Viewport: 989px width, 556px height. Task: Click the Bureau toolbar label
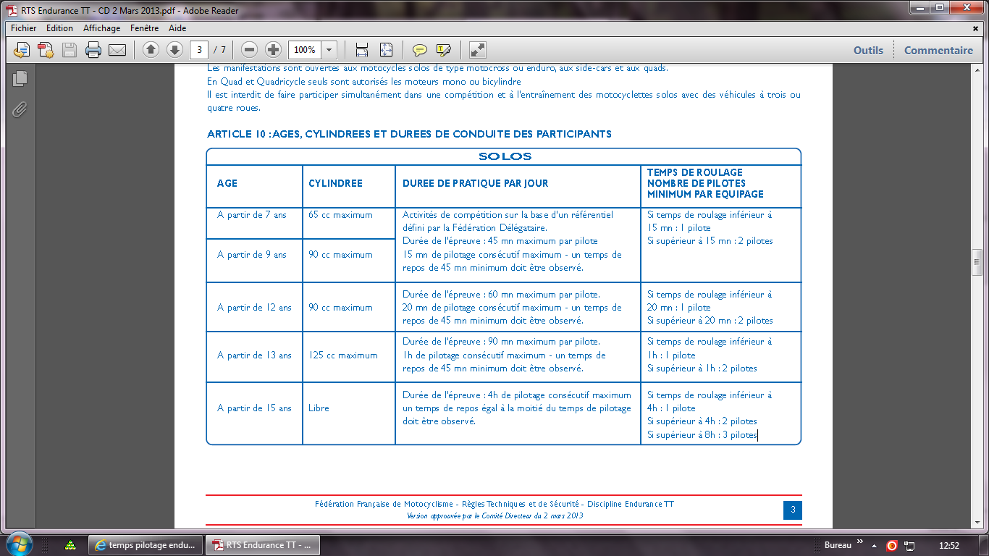pos(838,545)
